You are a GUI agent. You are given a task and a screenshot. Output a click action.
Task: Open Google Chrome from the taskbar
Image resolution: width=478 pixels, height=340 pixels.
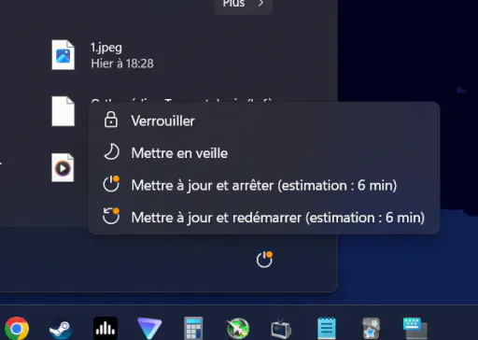coord(17,328)
